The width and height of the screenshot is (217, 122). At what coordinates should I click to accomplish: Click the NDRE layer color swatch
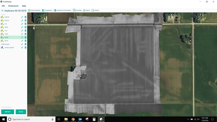(2, 37)
